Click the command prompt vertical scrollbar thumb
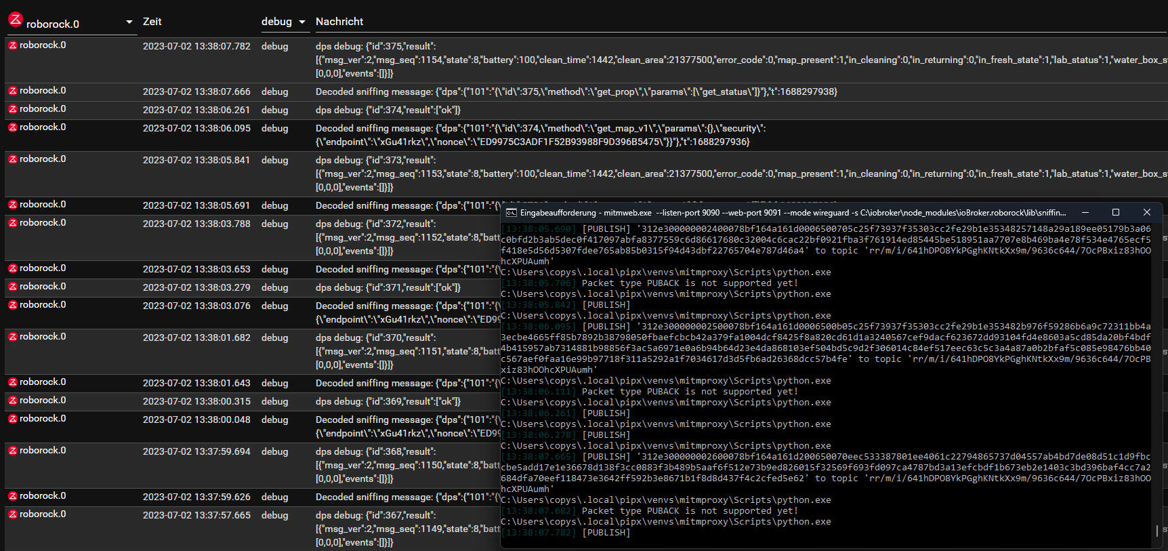The image size is (1168, 551). click(x=1156, y=531)
